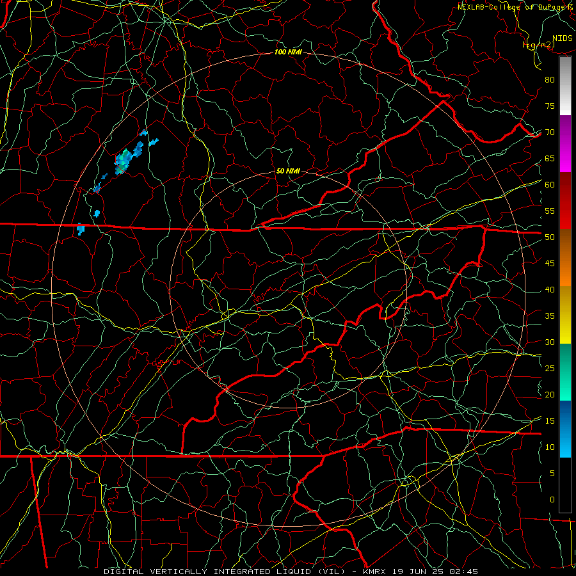576x576 pixels.
Task: Click the scale value 65
Action: (x=550, y=159)
